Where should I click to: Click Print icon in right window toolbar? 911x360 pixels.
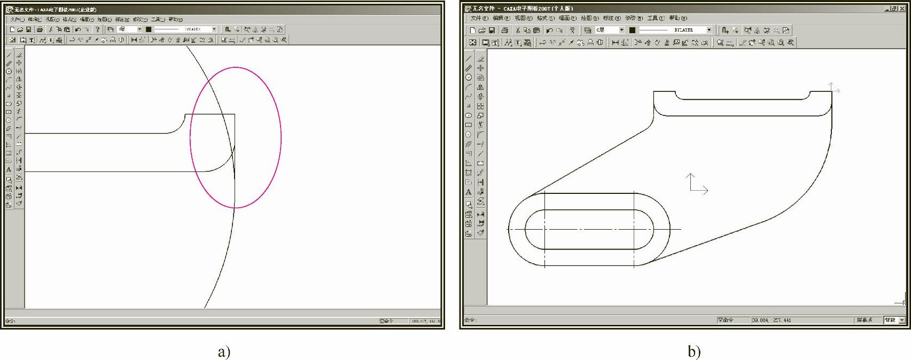click(504, 30)
